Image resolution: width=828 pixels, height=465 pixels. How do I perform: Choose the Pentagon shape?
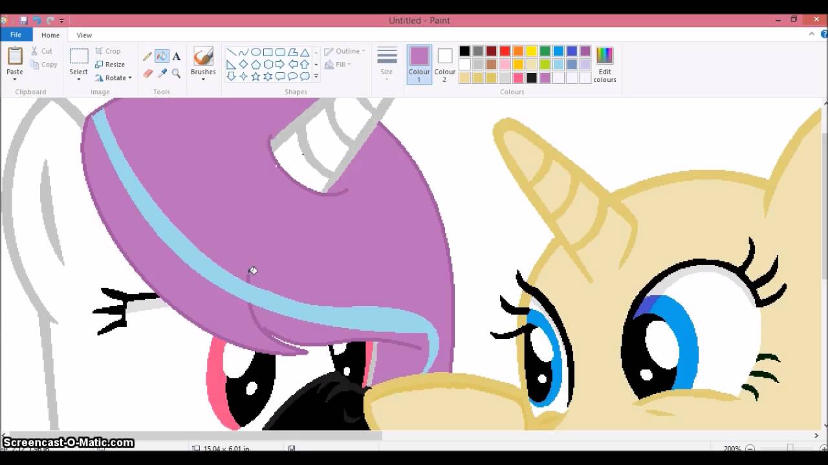(256, 65)
